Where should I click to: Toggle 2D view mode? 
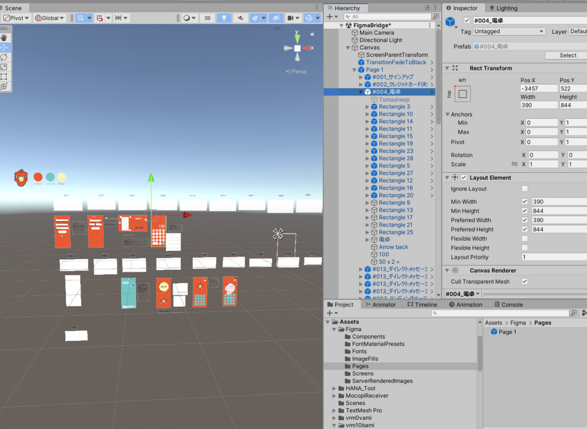pos(207,18)
